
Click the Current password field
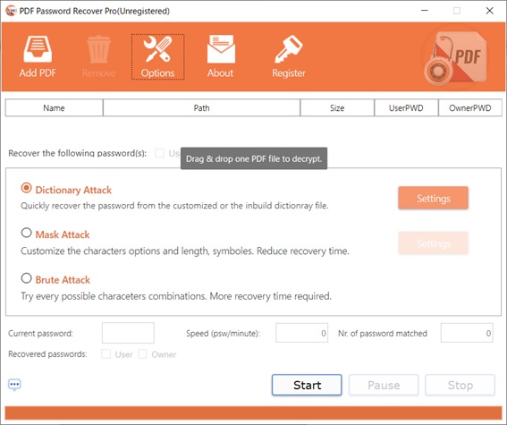(128, 333)
